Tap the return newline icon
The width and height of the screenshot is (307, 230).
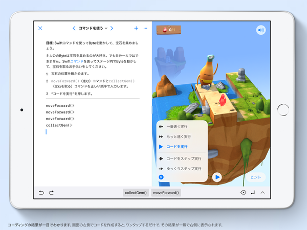(x=253, y=193)
